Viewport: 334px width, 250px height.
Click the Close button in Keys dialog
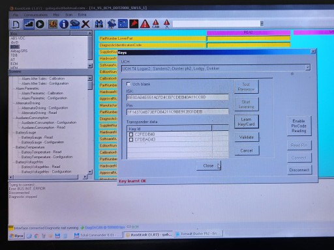(x=209, y=166)
